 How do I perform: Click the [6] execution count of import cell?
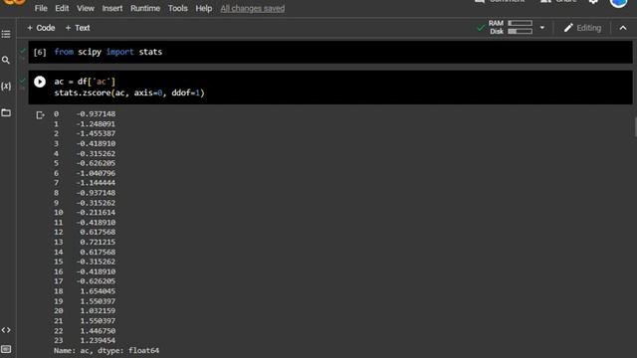[x=40, y=52]
